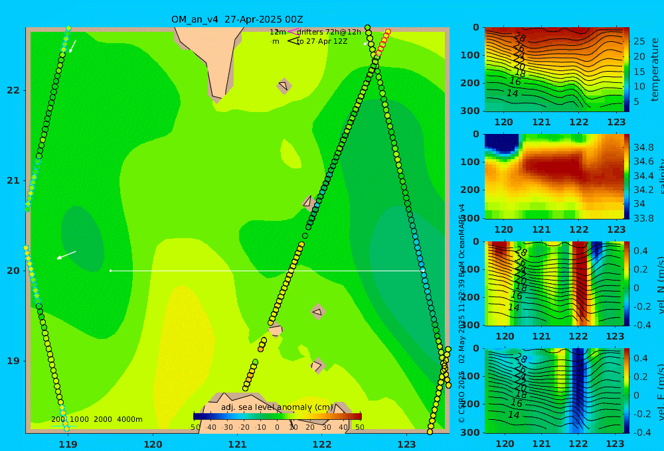Screen dimensions: 664x451
Task: Click the 'temperature' colorbar title
Action: [x=655, y=70]
